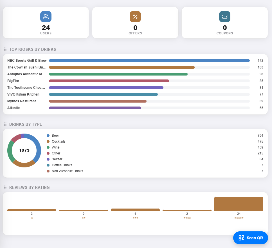Screen dimensions: 272x248
Task: Click the Scan QR button
Action: tap(251, 238)
